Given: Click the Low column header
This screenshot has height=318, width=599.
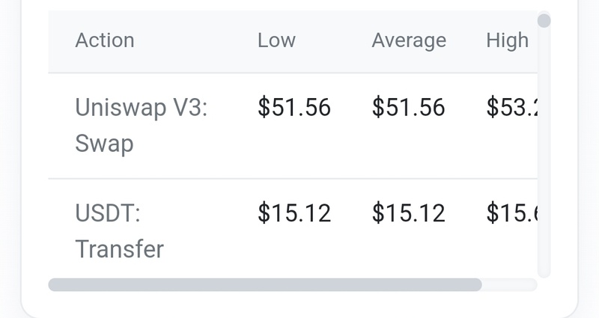Looking at the screenshot, I should click(x=276, y=40).
